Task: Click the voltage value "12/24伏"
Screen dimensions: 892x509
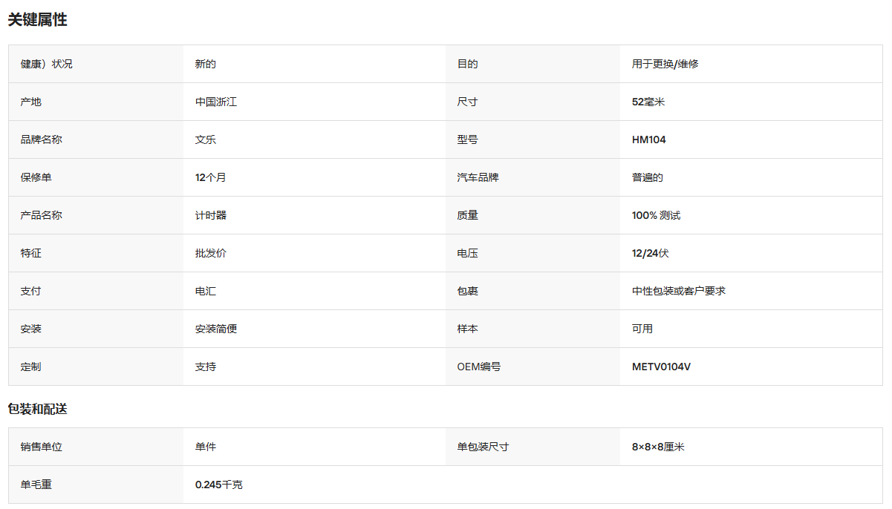Action: click(x=651, y=253)
